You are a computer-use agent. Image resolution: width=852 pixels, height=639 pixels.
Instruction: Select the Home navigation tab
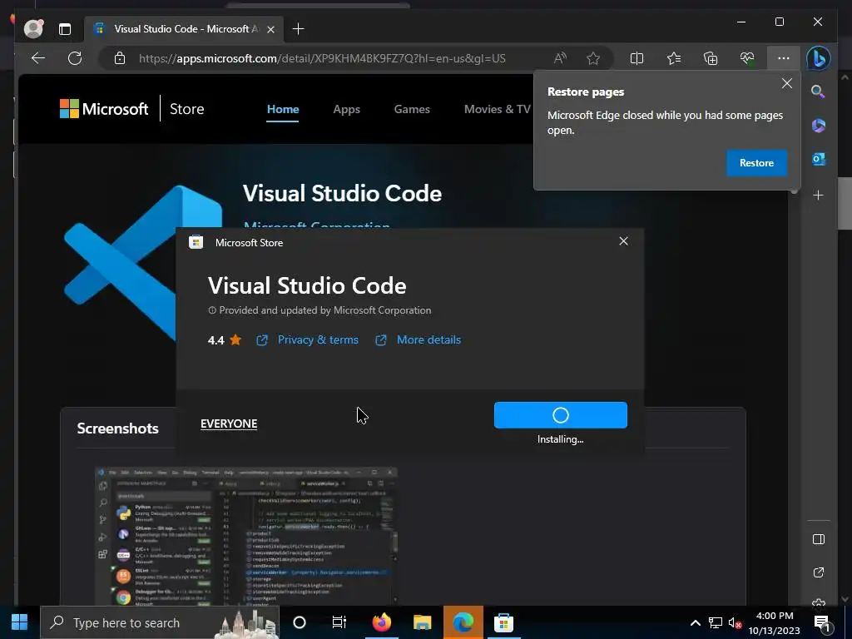point(283,109)
